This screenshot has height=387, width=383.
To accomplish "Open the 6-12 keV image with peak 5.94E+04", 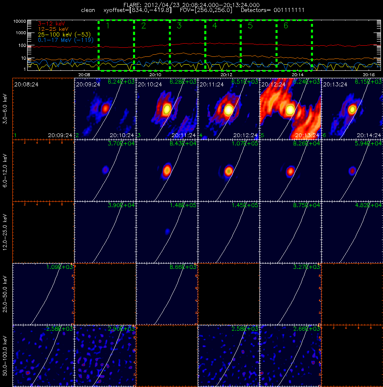I will pyautogui.click(x=352, y=170).
